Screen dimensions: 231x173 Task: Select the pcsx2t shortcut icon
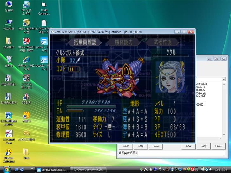44,63
